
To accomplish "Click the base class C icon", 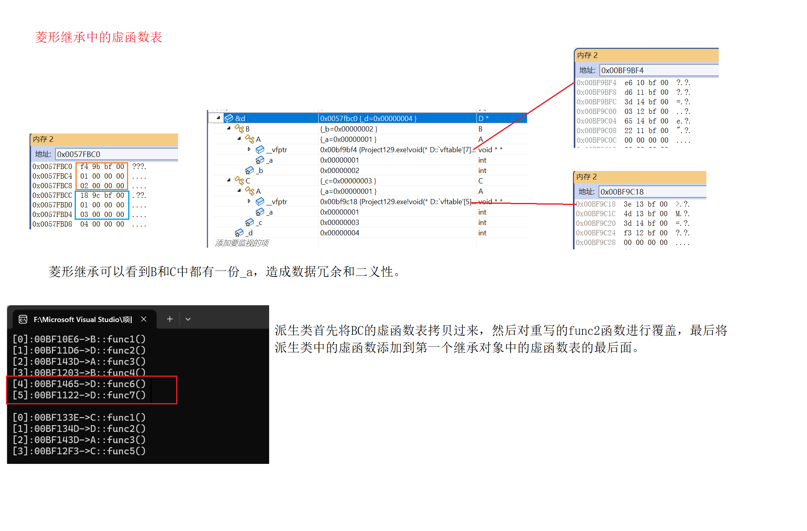I will [x=239, y=181].
